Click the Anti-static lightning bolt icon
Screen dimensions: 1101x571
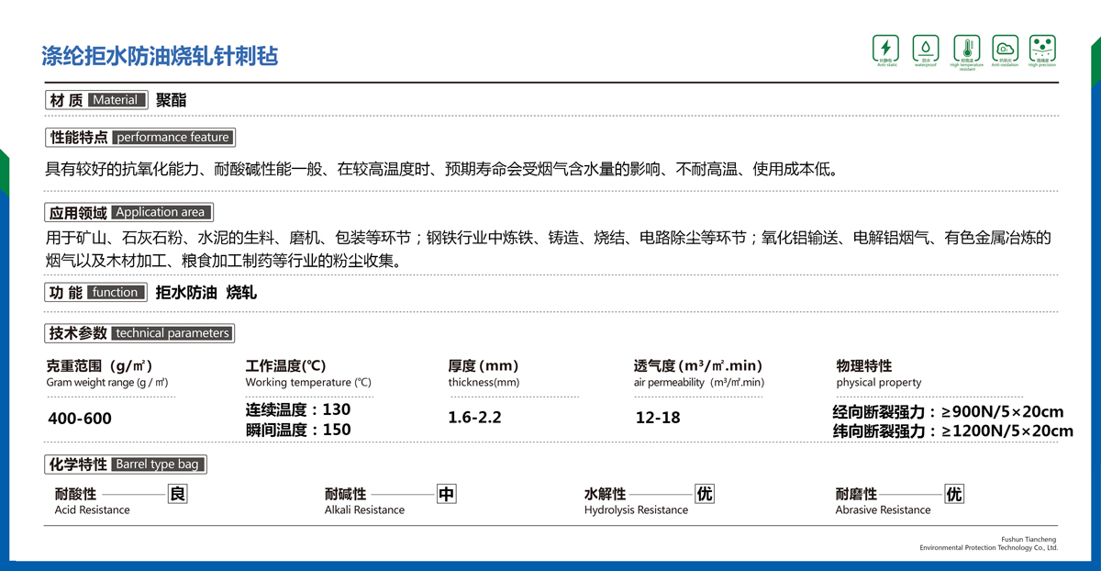coord(885,48)
